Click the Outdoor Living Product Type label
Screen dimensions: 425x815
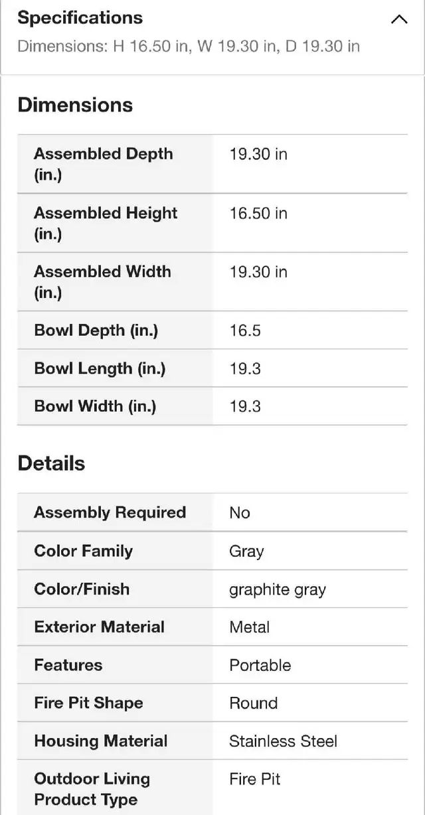pyautogui.click(x=92, y=789)
